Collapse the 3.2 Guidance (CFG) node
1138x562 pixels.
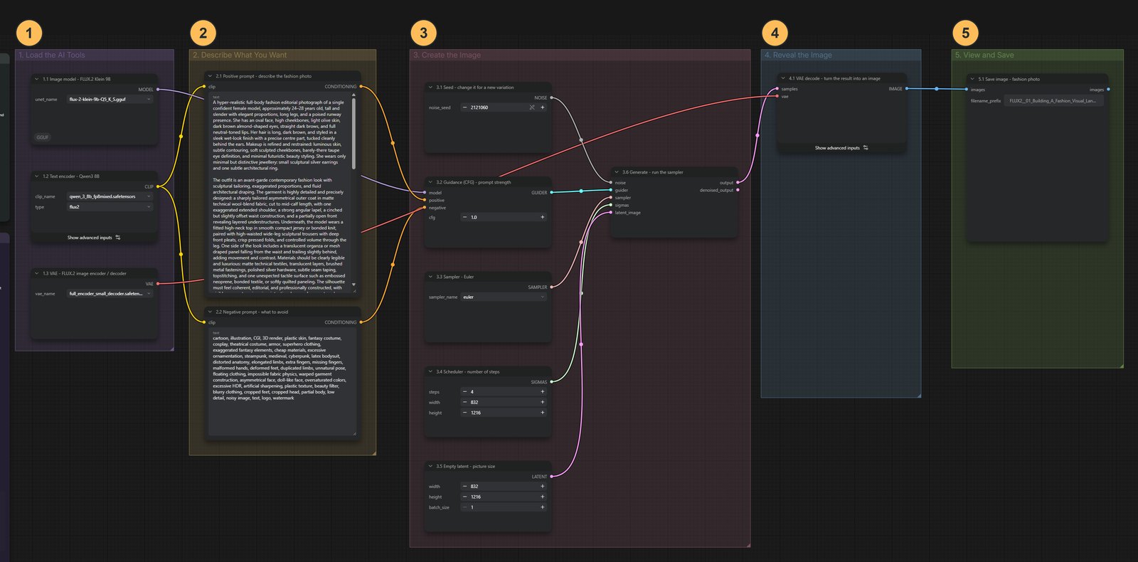(x=430, y=182)
